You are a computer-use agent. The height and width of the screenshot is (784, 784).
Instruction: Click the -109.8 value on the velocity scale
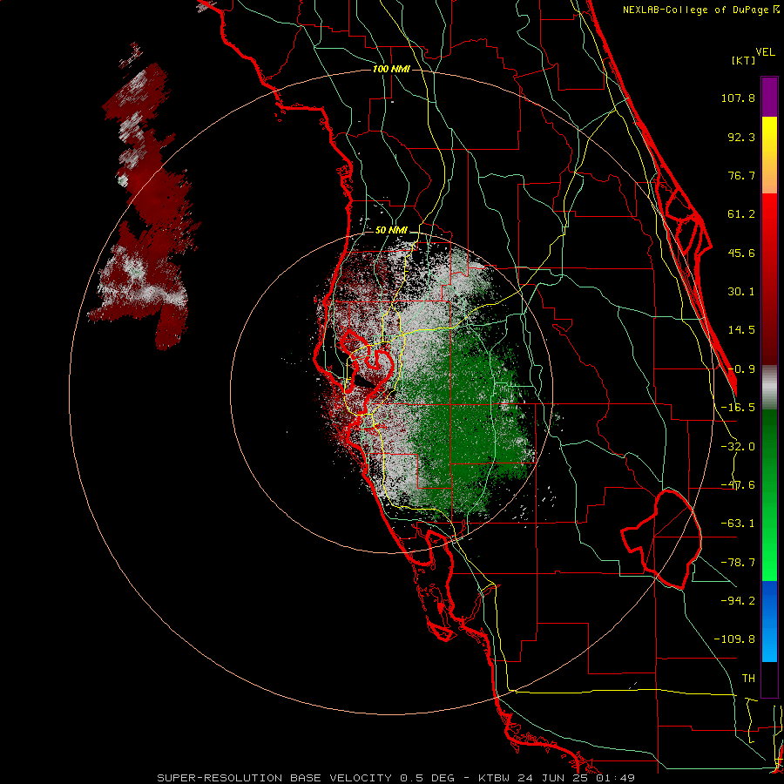[x=734, y=639]
